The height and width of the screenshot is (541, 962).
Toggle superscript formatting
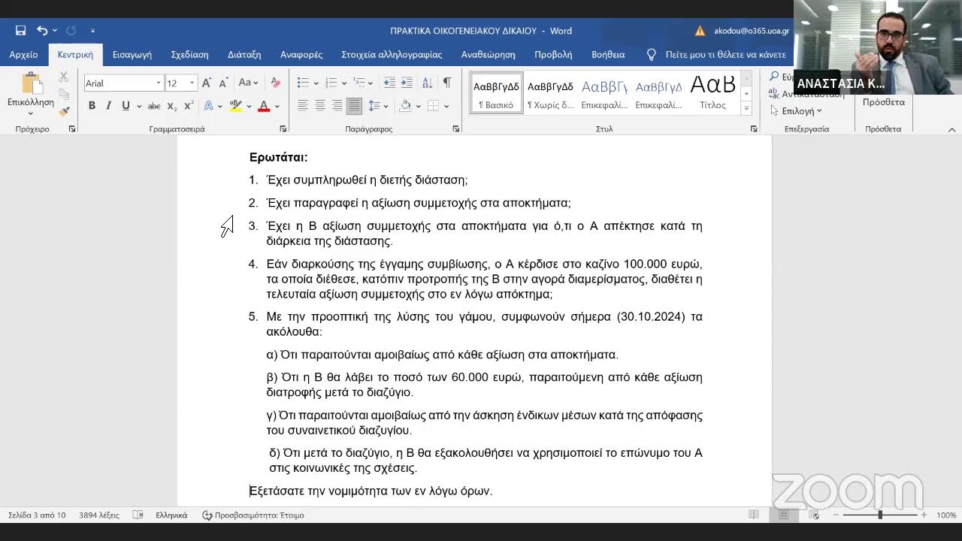pyautogui.click(x=189, y=106)
